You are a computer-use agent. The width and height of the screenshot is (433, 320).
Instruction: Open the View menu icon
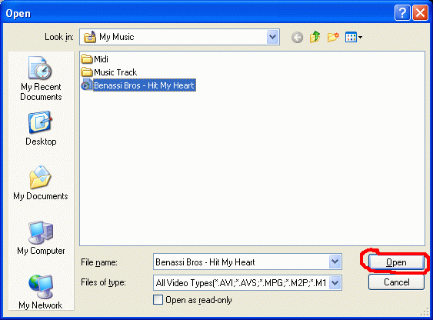tap(354, 37)
